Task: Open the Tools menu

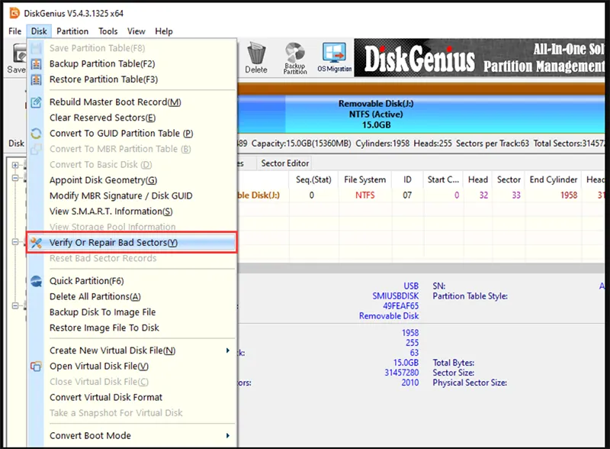Action: (108, 31)
